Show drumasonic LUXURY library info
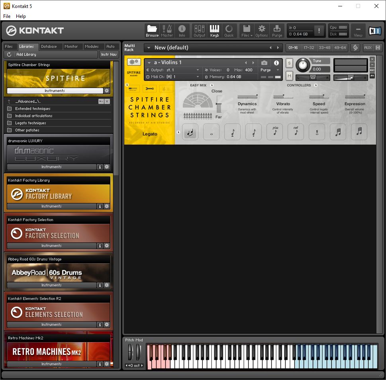 point(100,167)
